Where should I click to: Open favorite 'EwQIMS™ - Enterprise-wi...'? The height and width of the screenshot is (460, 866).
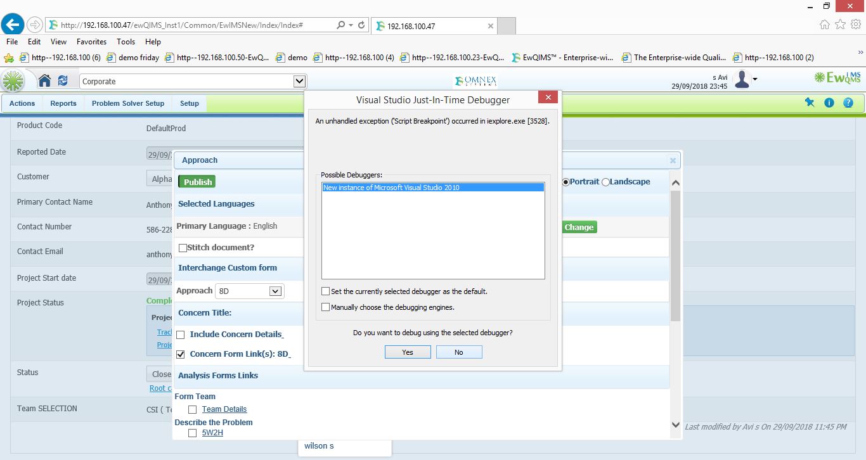tap(562, 58)
